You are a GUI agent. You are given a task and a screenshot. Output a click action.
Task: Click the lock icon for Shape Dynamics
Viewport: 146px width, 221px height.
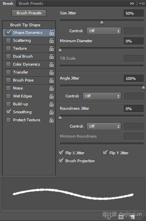tap(52, 33)
